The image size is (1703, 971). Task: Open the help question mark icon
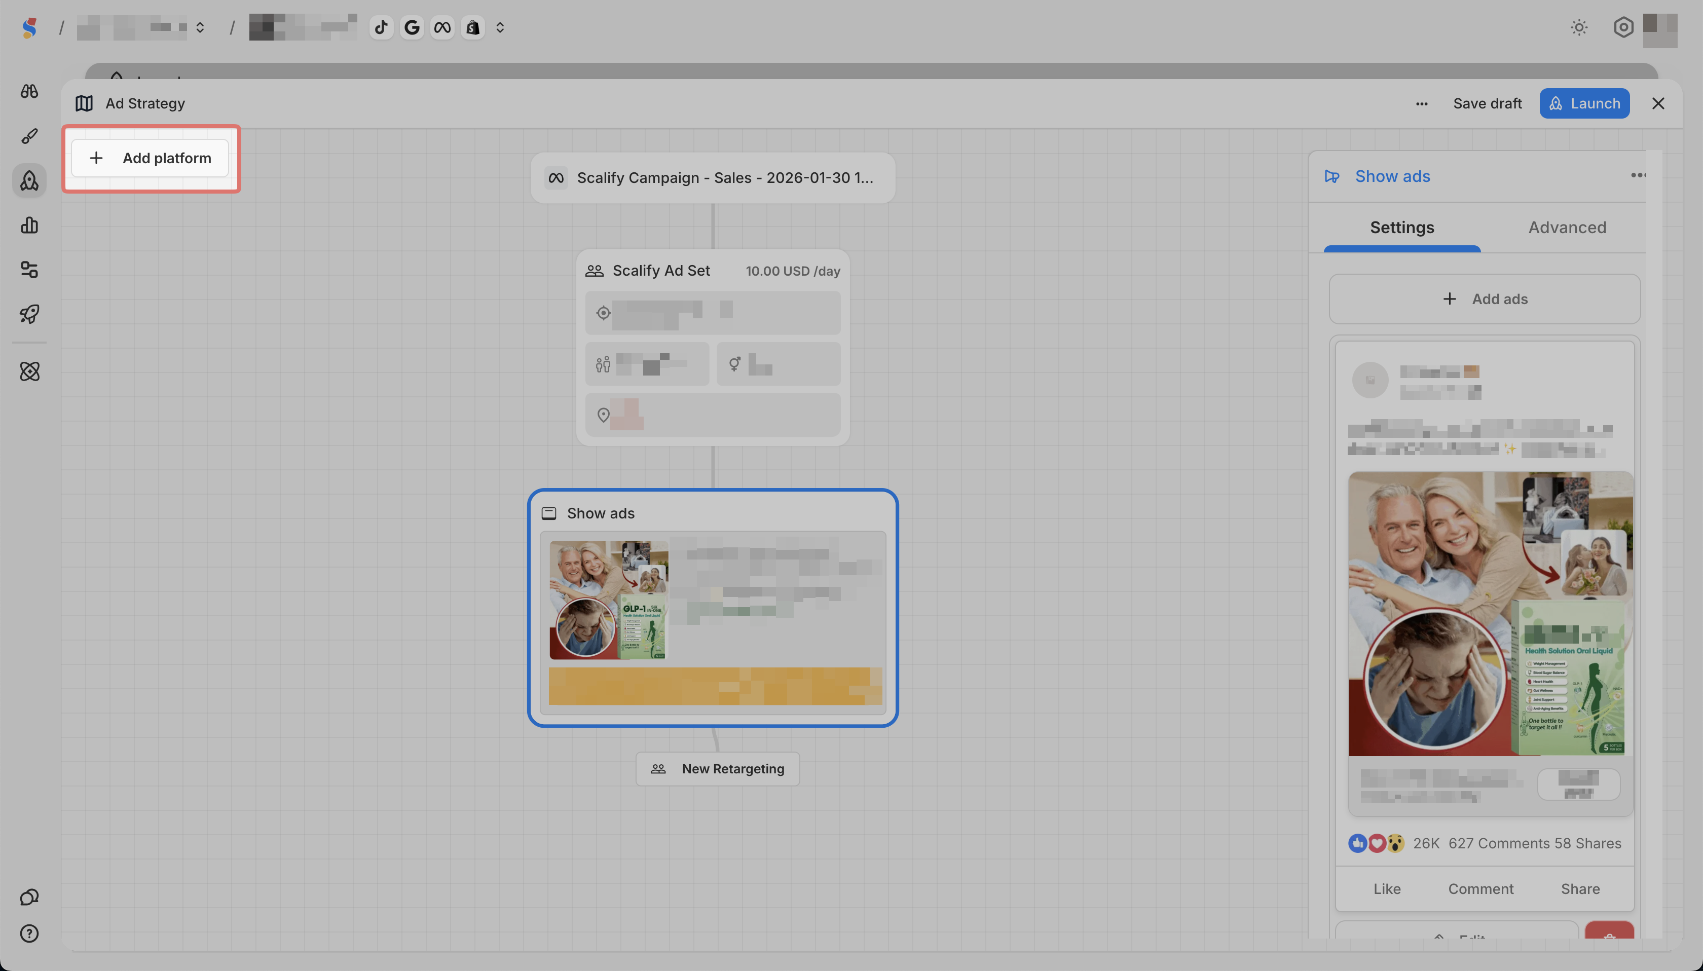pos(29,933)
